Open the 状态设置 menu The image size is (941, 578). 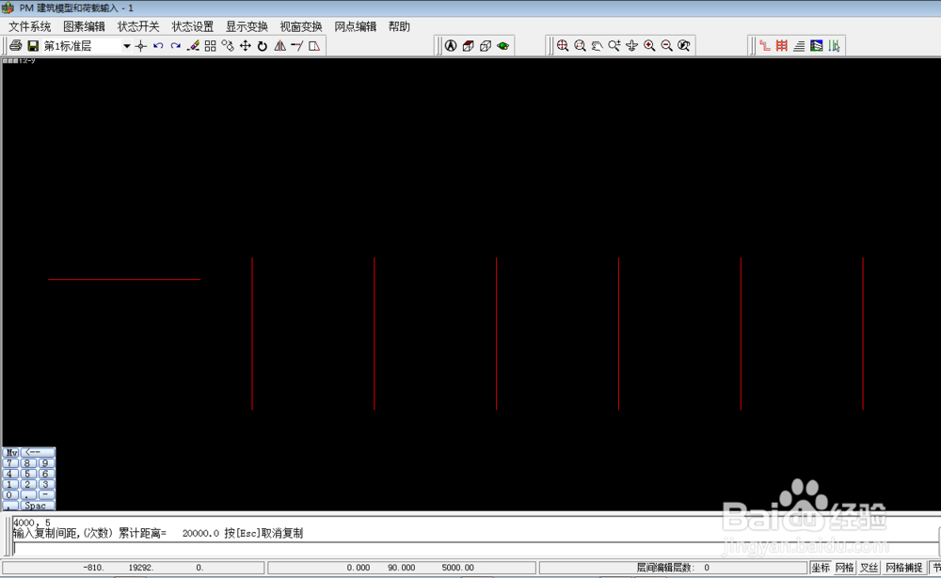click(x=193, y=26)
